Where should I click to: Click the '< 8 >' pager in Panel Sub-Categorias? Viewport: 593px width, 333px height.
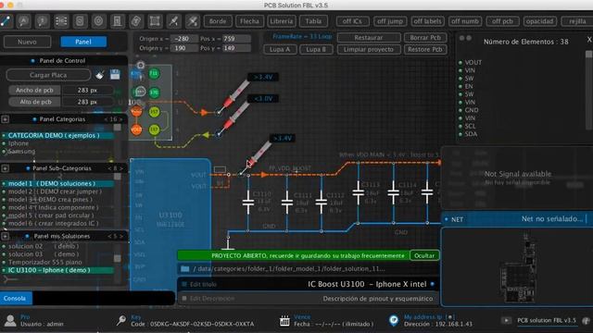[x=115, y=168]
